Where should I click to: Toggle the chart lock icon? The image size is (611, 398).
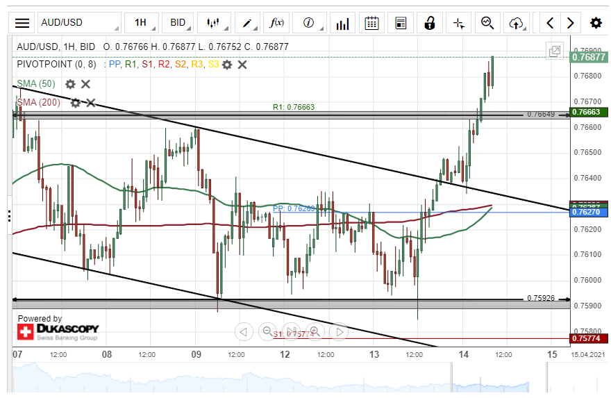coord(429,23)
